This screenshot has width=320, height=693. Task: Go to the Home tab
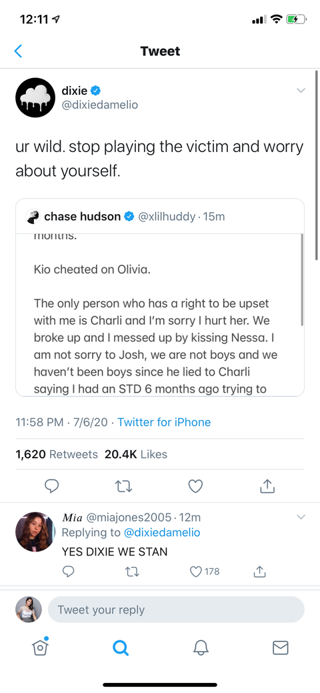click(39, 647)
